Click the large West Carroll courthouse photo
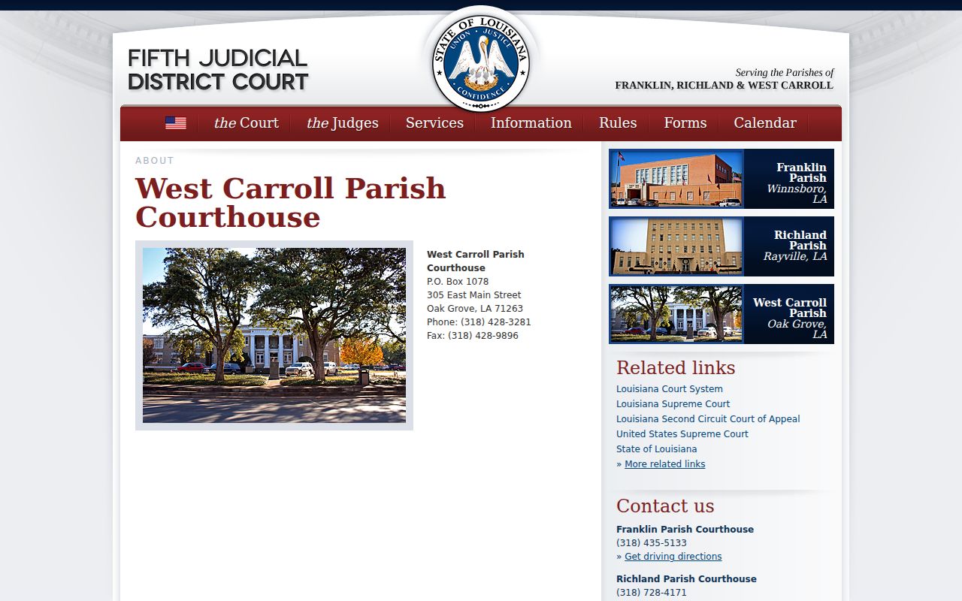The height and width of the screenshot is (601, 962). pyautogui.click(x=274, y=335)
